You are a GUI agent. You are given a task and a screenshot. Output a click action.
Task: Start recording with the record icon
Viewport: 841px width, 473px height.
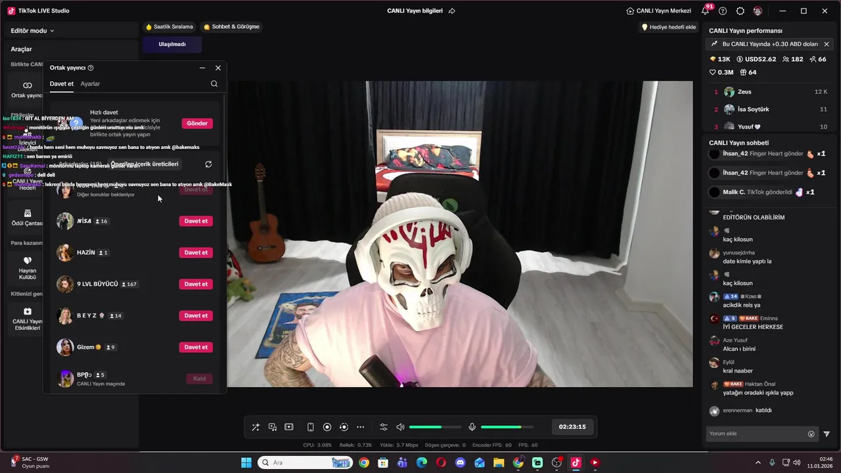tap(327, 427)
